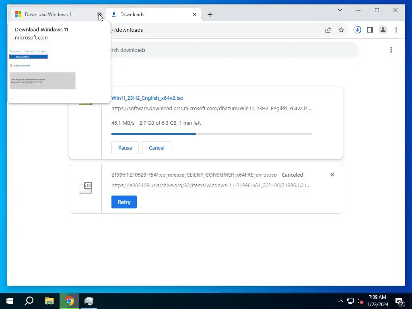
Task: Maximize the Chrome window
Action: (x=377, y=10)
